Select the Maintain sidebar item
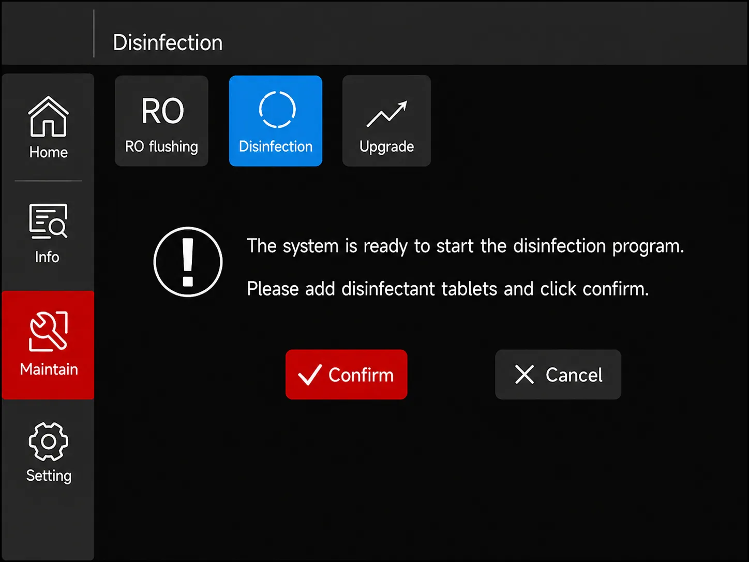 [48, 345]
